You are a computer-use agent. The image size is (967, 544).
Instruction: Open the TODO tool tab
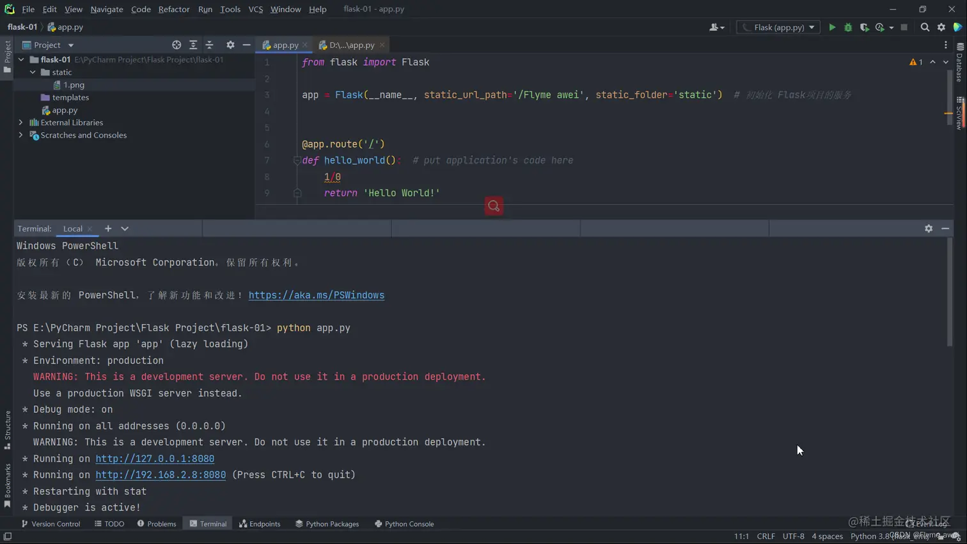pyautogui.click(x=109, y=524)
